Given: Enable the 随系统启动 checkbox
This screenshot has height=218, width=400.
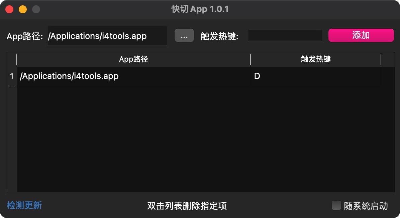Looking at the screenshot, I should point(336,205).
